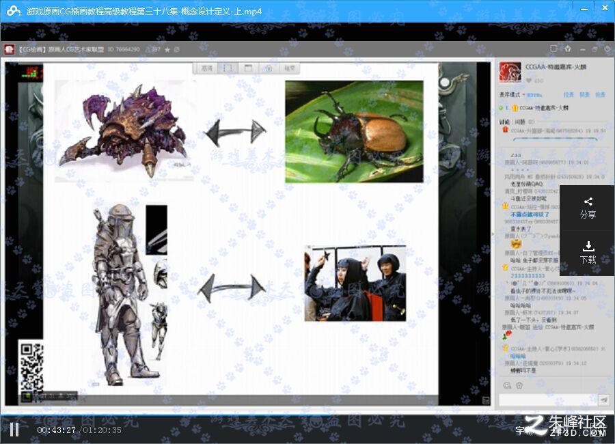Click the beetle photo in the slide

tap(354, 131)
